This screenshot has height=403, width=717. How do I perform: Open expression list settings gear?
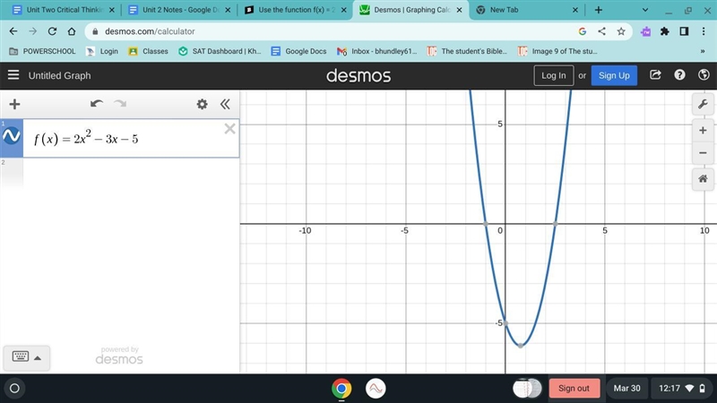(202, 104)
